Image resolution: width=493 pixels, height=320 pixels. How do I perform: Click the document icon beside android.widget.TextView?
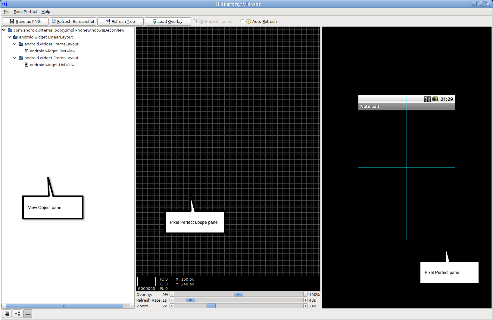pyautogui.click(x=26, y=51)
